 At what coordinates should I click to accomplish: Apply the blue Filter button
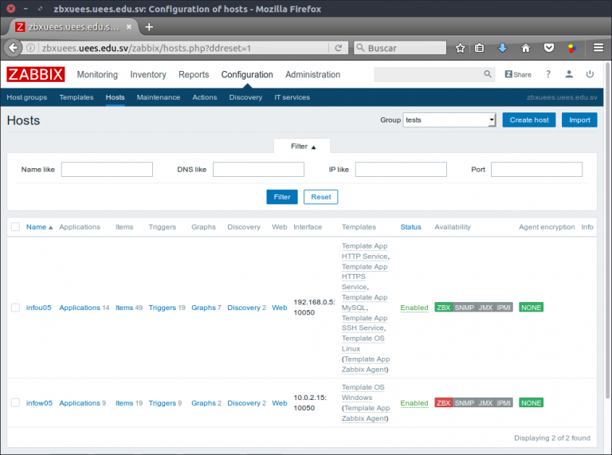[282, 197]
